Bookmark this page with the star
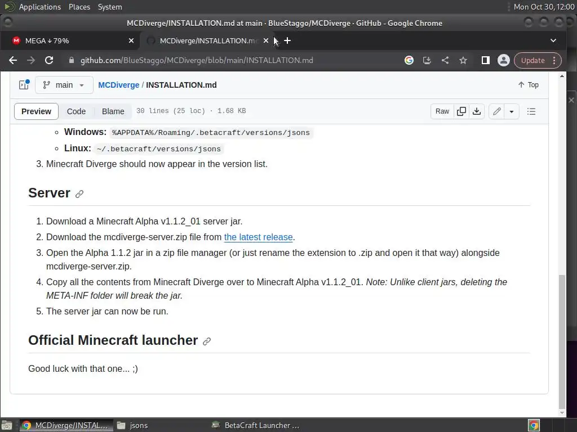Image resolution: width=577 pixels, height=432 pixels. tap(463, 60)
